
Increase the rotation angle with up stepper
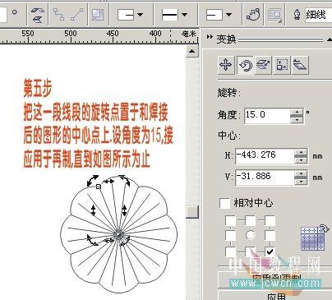tap(297, 113)
